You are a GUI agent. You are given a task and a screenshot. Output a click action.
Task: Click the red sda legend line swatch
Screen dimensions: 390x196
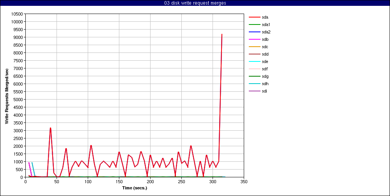(x=254, y=17)
